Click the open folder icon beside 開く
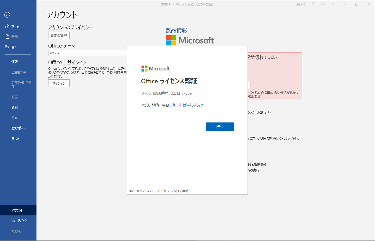375x241 pixels. [7, 47]
